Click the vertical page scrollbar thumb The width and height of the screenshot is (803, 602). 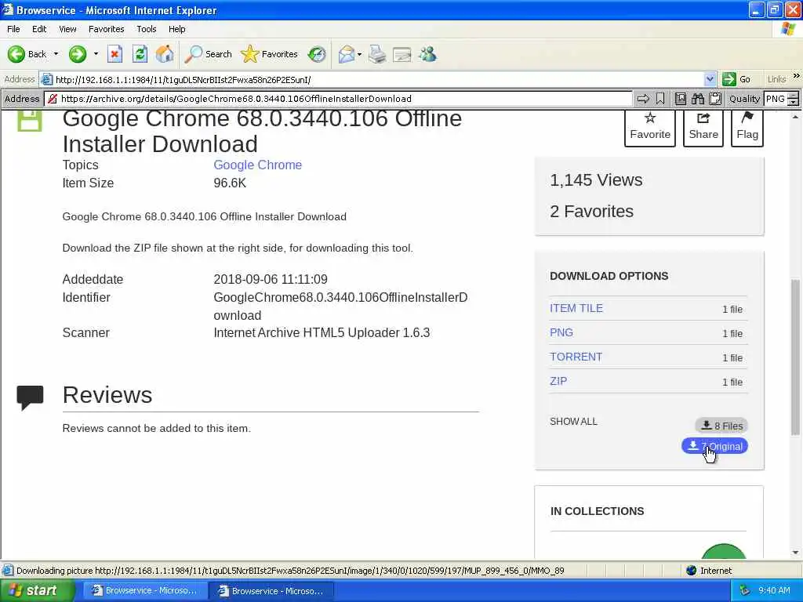[x=795, y=357]
